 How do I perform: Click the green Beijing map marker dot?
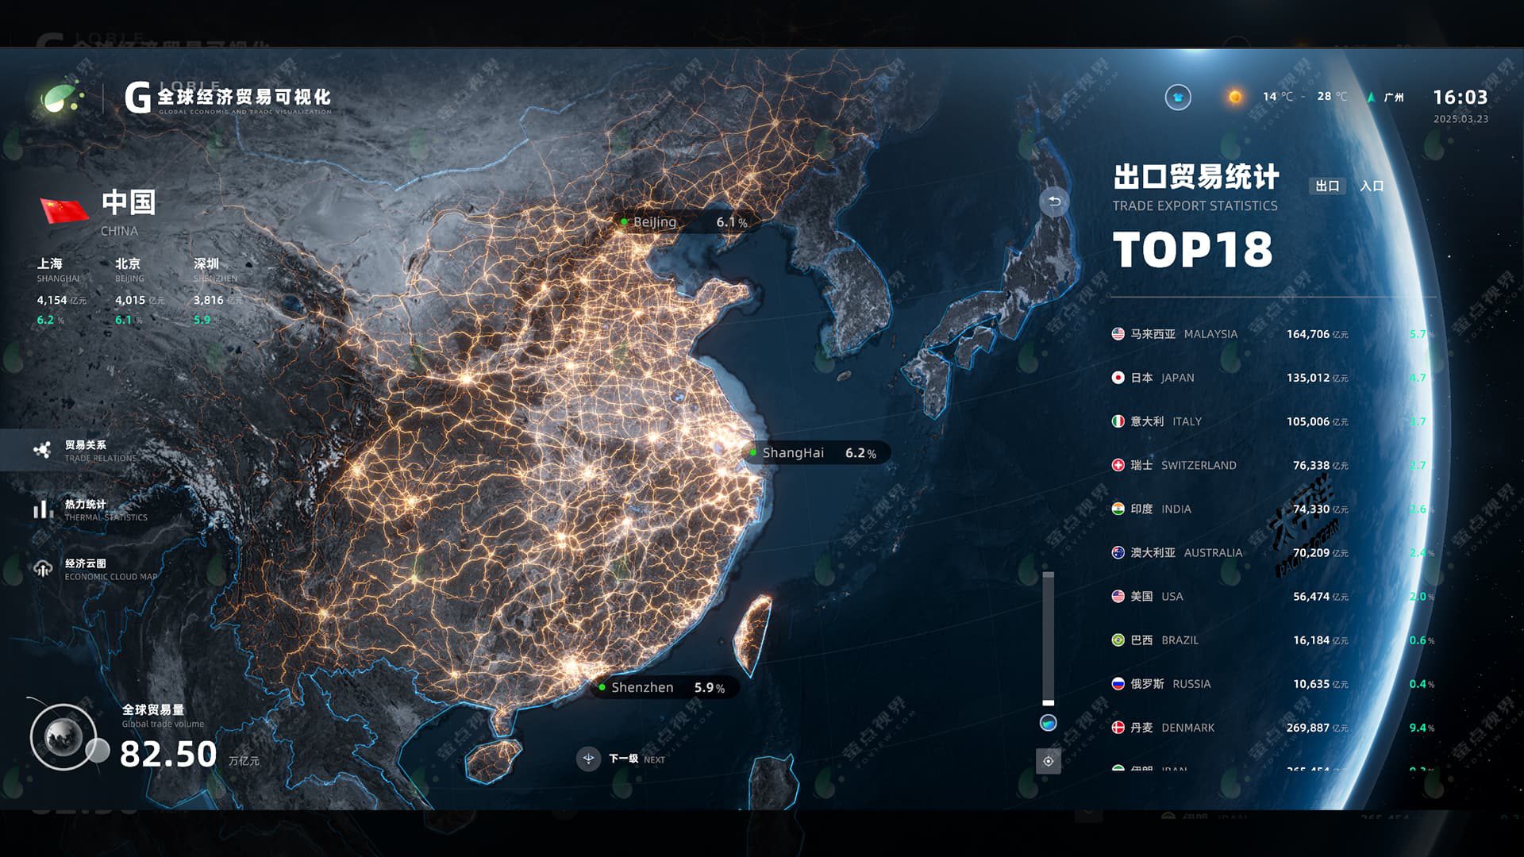pos(625,222)
